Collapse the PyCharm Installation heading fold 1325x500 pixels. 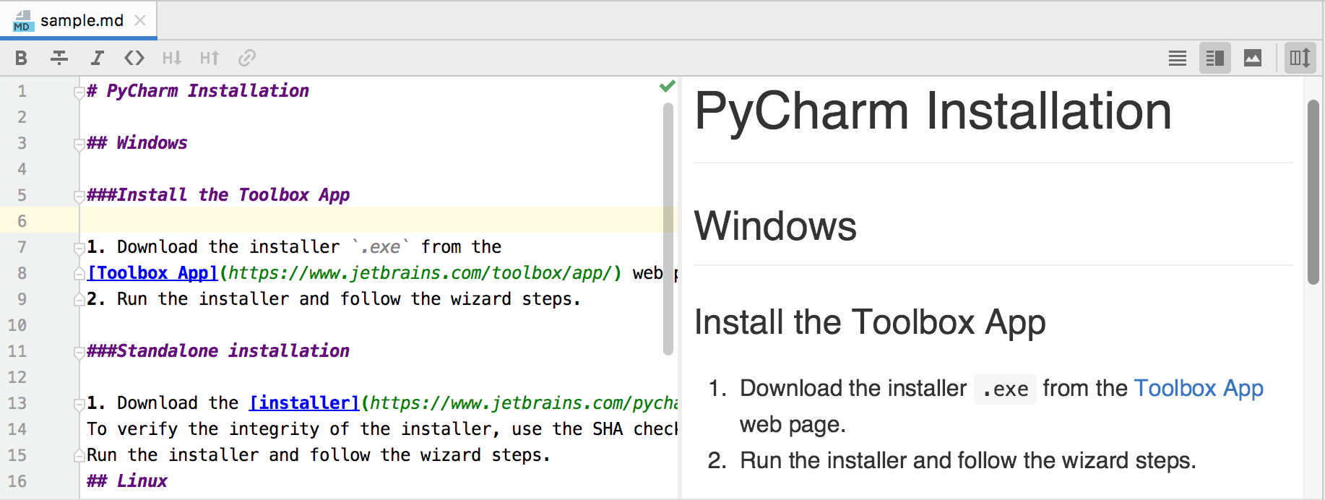pos(79,92)
